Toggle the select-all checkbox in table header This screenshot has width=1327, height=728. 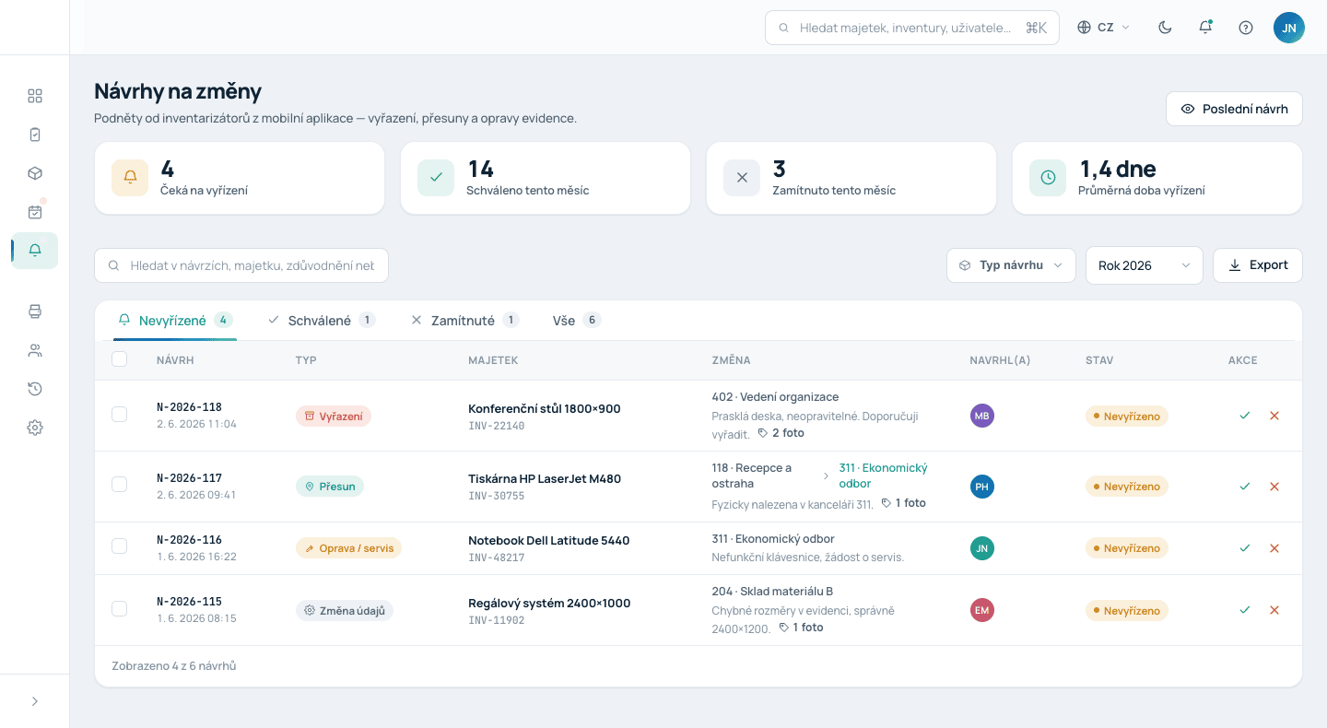click(120, 359)
